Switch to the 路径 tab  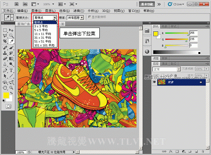[x=173, y=64]
